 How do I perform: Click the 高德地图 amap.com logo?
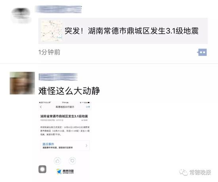[x=65, y=171]
